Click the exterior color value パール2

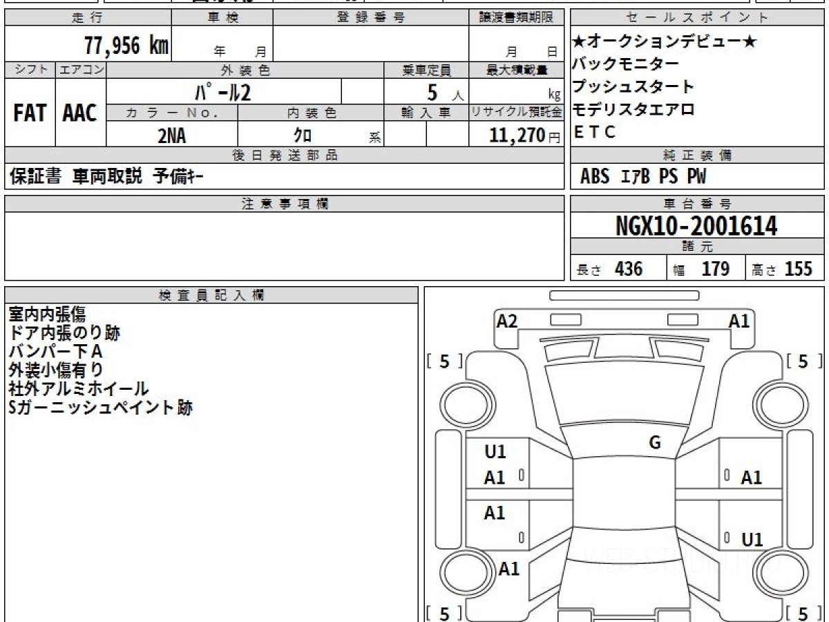(222, 91)
